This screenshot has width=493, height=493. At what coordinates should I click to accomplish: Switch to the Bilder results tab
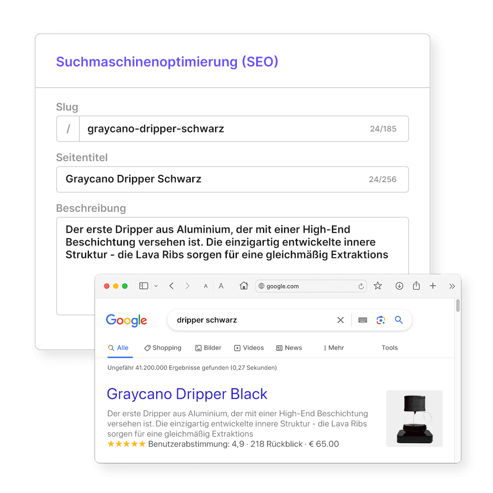coord(209,348)
